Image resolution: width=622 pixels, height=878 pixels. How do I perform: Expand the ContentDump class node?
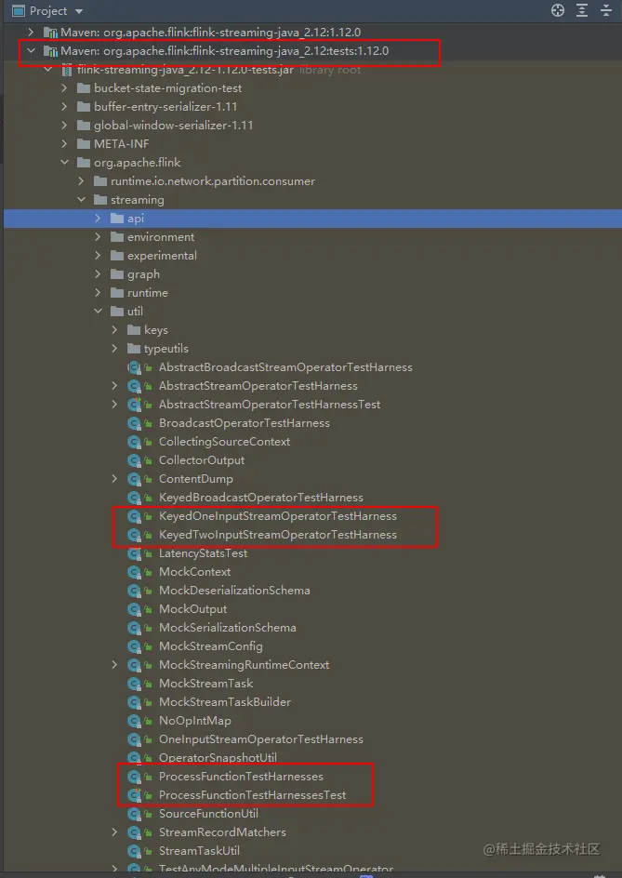point(114,478)
